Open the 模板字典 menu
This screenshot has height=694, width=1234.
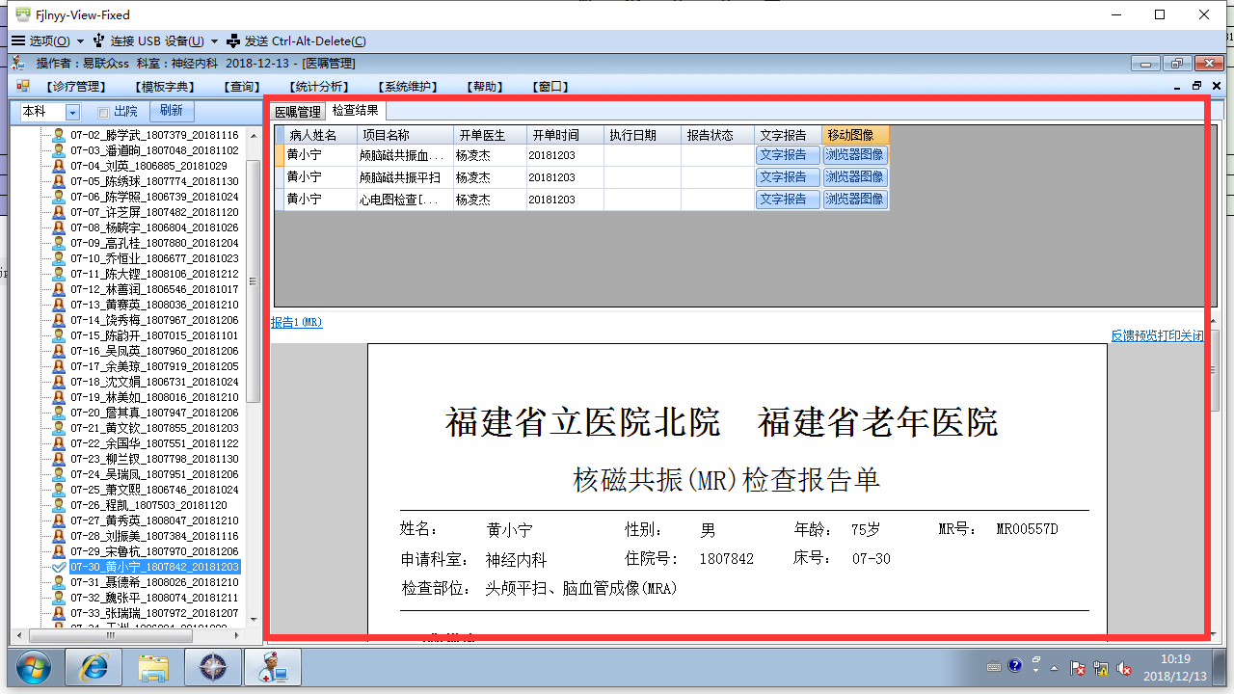point(167,87)
